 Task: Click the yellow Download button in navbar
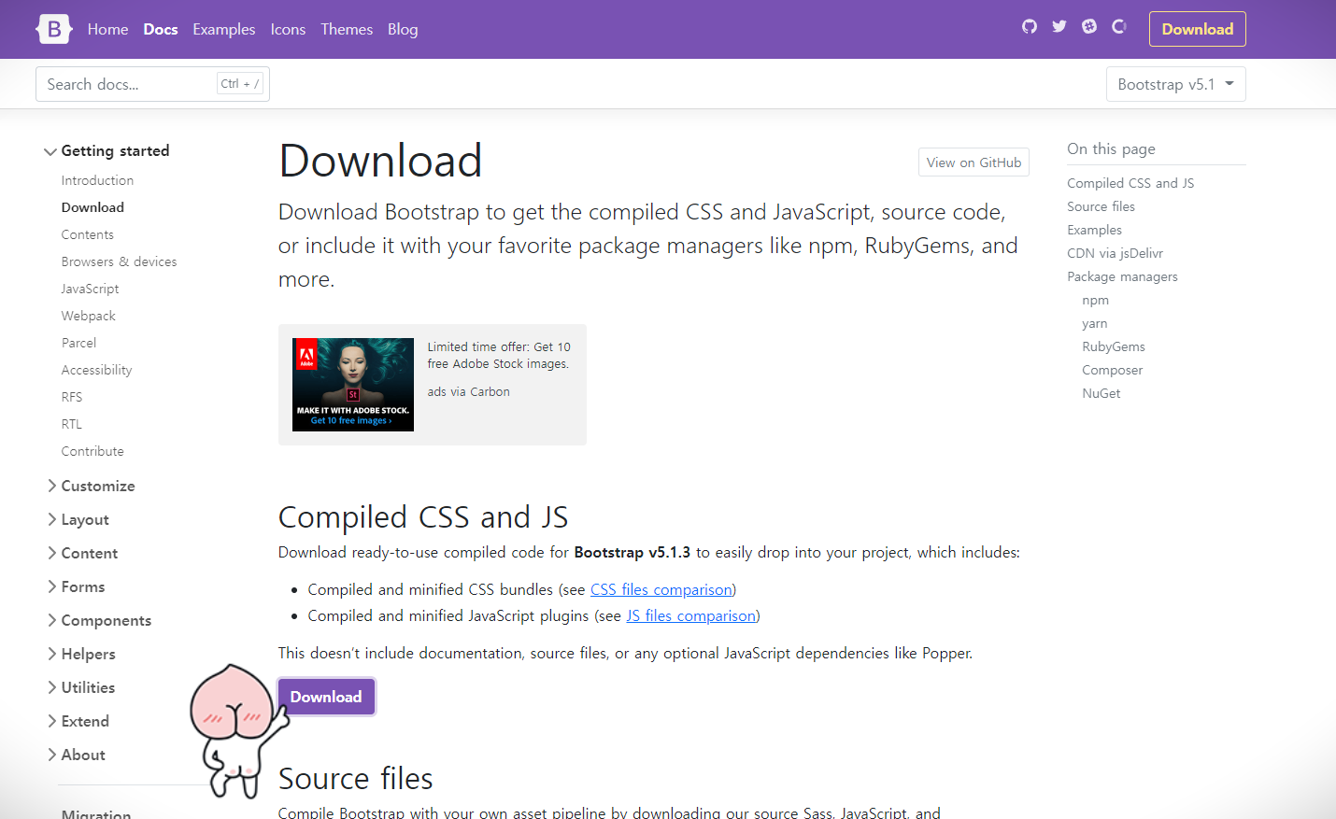click(1197, 29)
